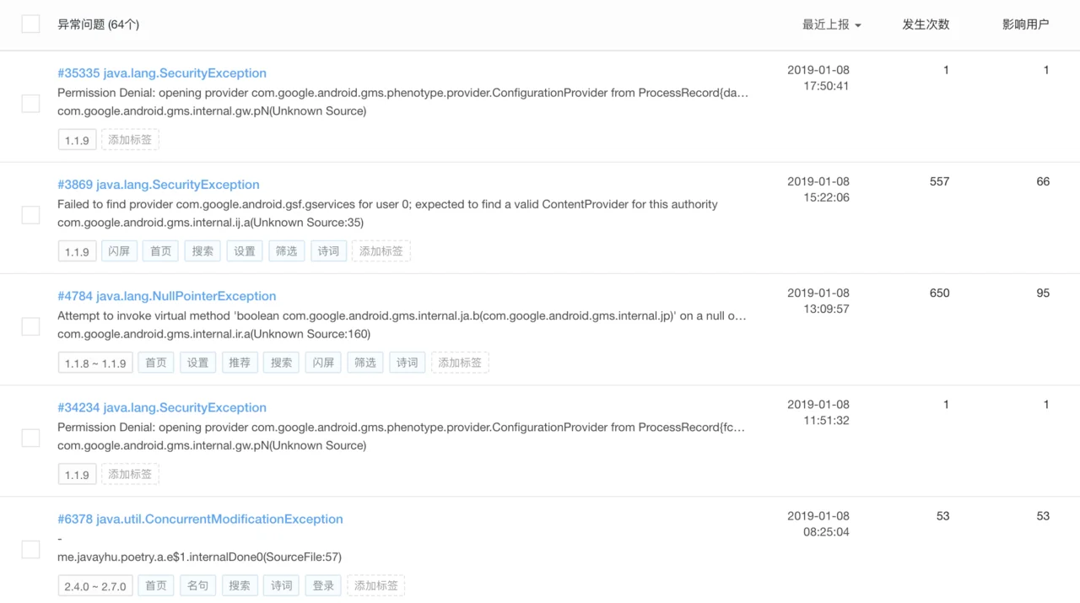1080x603 pixels.
Task: Click 添加标签 for issue #3869
Action: pos(381,251)
